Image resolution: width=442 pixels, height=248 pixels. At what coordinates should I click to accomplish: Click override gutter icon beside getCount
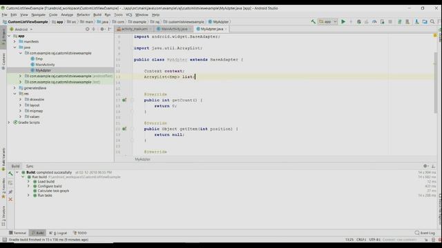pos(124,100)
